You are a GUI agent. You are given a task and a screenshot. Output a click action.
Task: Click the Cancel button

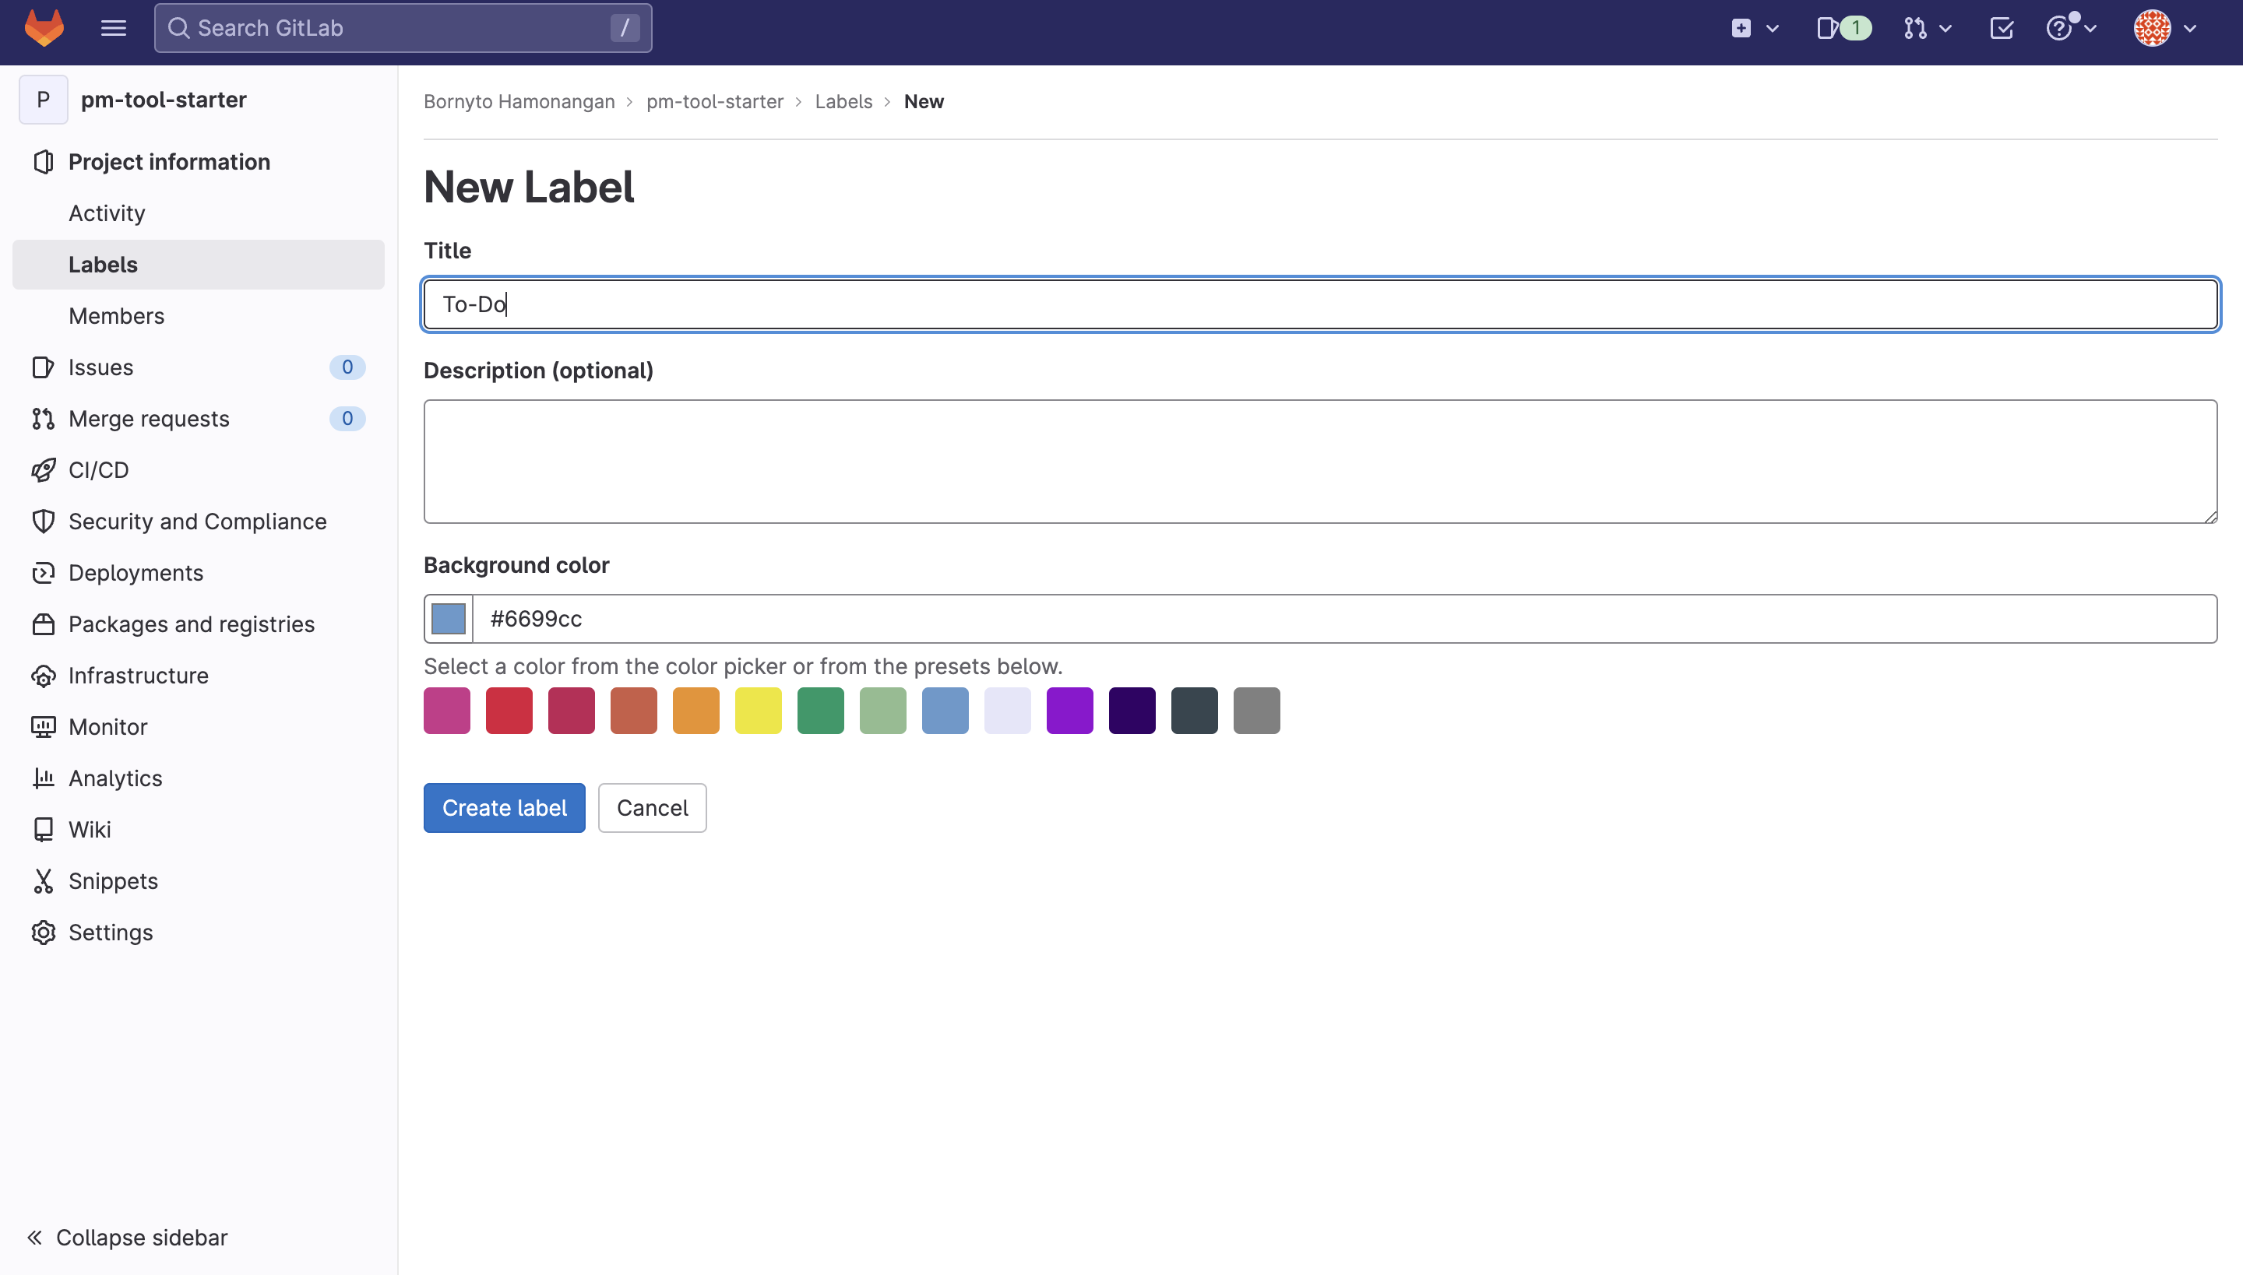click(x=652, y=807)
